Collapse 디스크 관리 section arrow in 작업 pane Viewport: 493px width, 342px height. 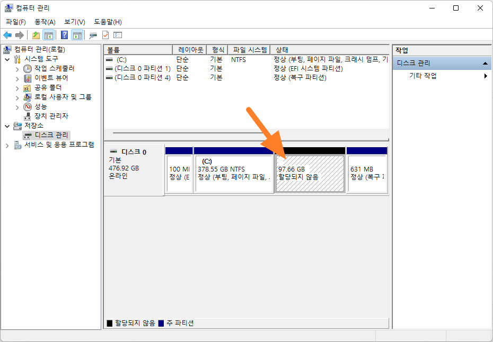(x=485, y=64)
